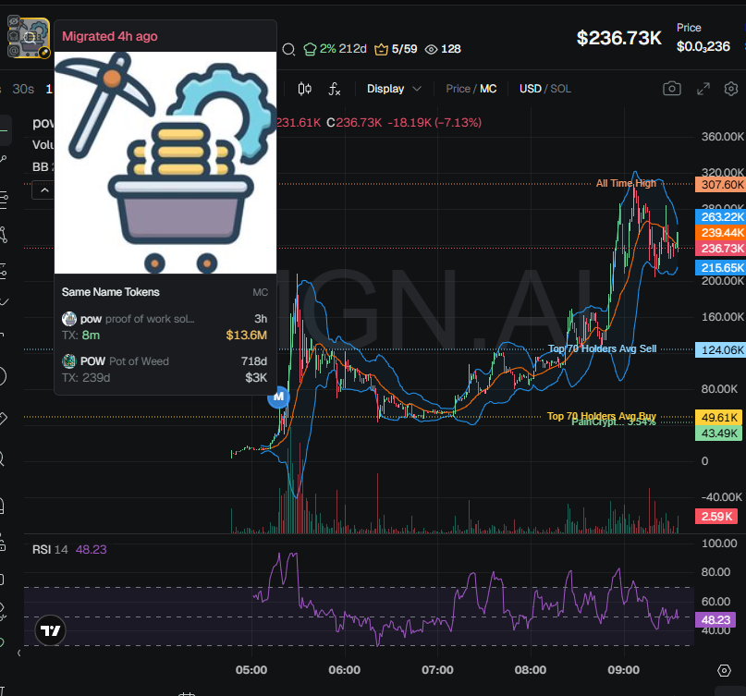746x696 pixels.
Task: Open indicators list via the fx icon
Action: point(334,89)
